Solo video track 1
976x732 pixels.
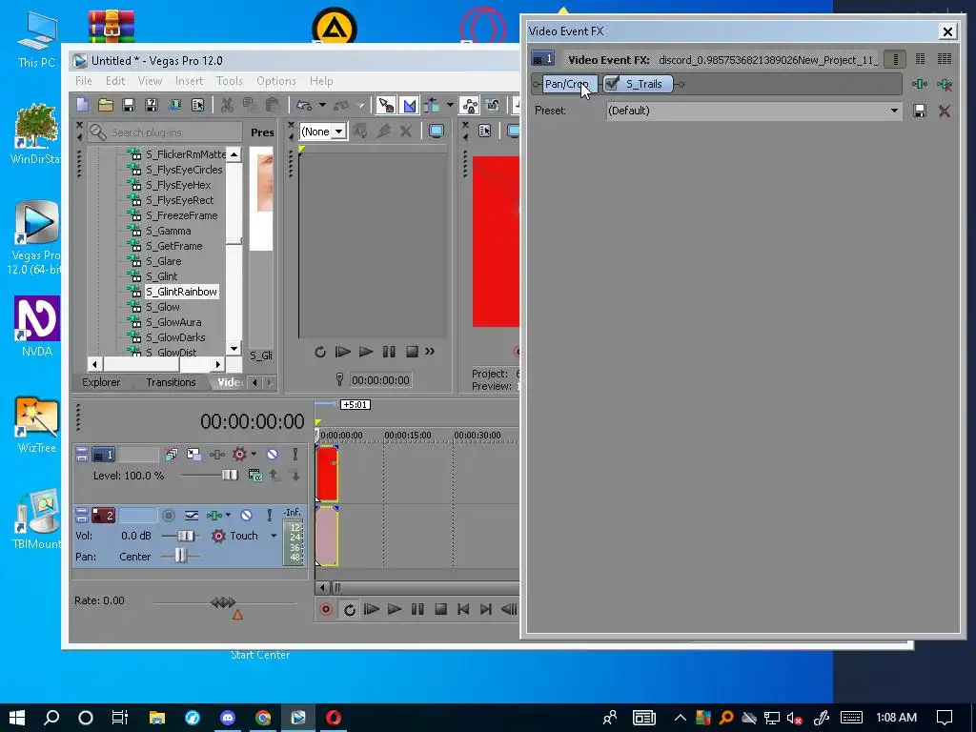[x=295, y=455]
